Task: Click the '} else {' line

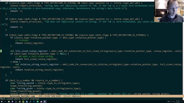Action: click(15, 62)
